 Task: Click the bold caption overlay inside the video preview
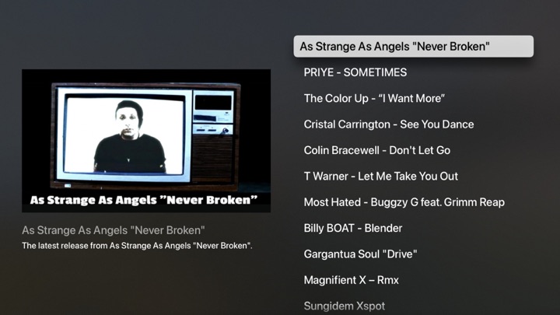pyautogui.click(x=144, y=200)
